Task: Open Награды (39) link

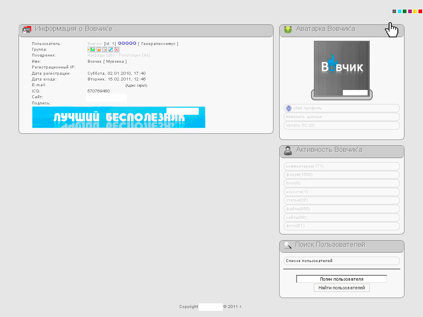Action: (x=101, y=55)
